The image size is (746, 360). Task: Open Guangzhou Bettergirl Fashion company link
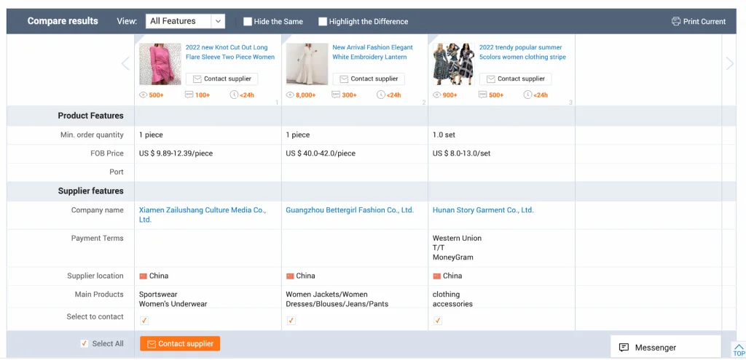tap(350, 210)
